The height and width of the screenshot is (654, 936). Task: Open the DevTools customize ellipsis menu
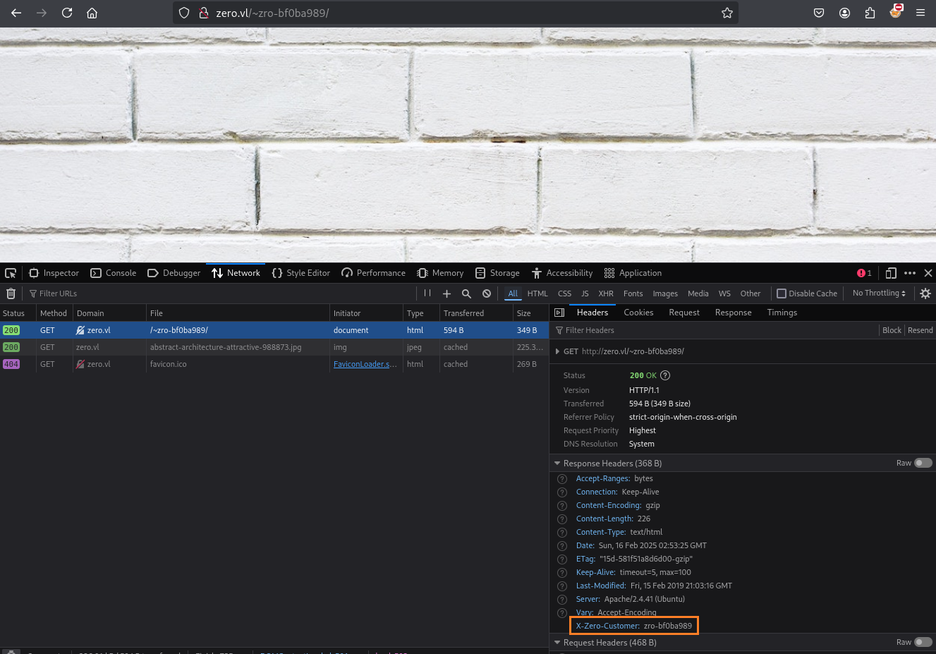pos(910,273)
